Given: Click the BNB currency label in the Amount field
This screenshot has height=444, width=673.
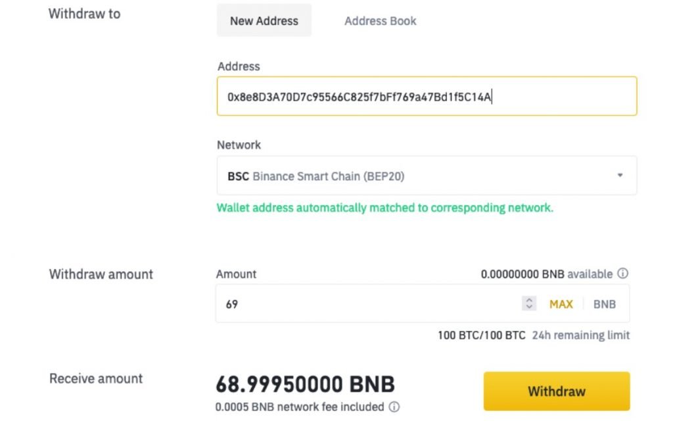Looking at the screenshot, I should pyautogui.click(x=605, y=304).
